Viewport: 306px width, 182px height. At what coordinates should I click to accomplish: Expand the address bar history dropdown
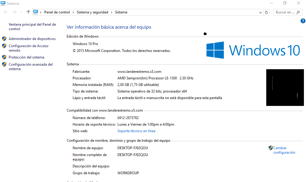(260, 12)
